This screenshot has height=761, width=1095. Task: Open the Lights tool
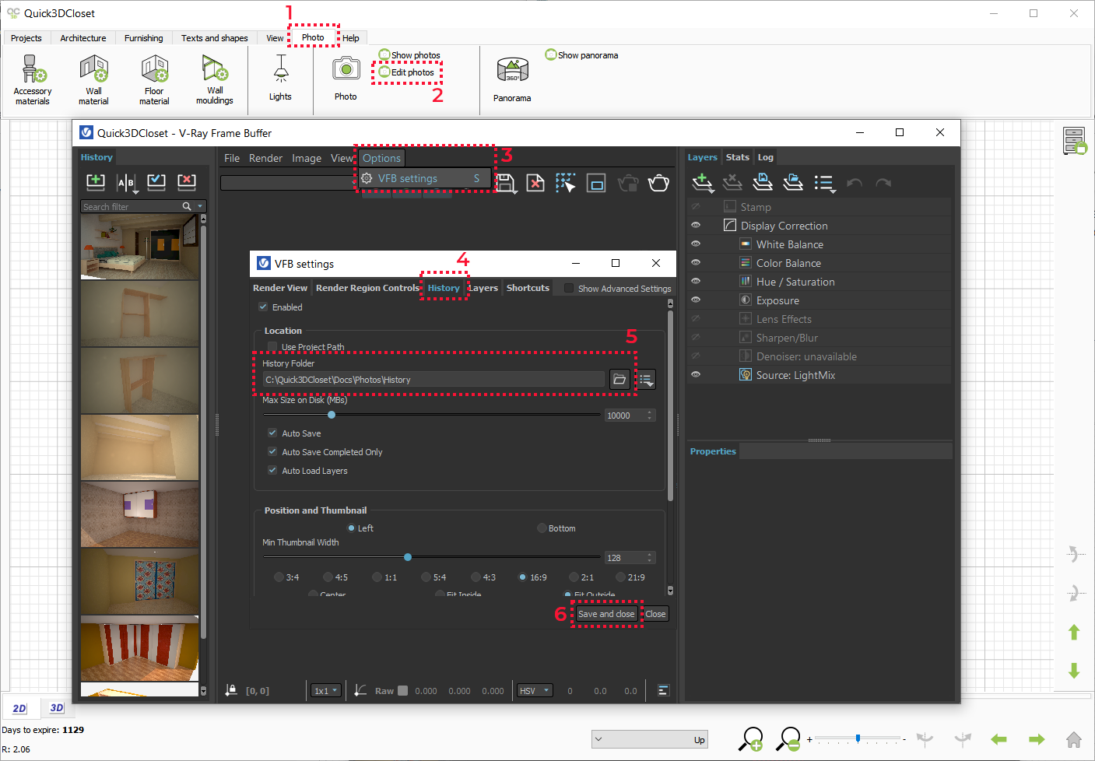[280, 78]
